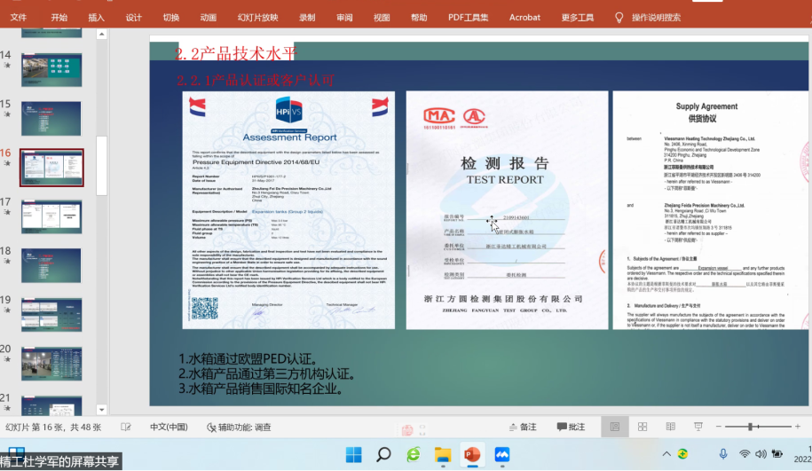Open the green browser taskbar icon
Viewport: 812px width, 471px height.
pos(414,454)
